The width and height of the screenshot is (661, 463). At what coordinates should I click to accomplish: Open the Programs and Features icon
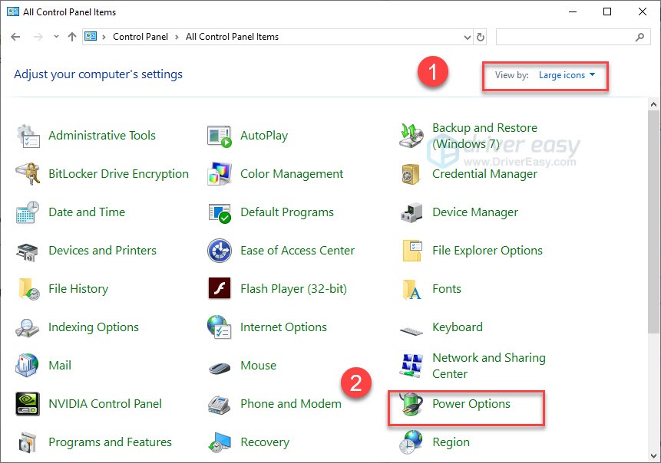pos(28,442)
